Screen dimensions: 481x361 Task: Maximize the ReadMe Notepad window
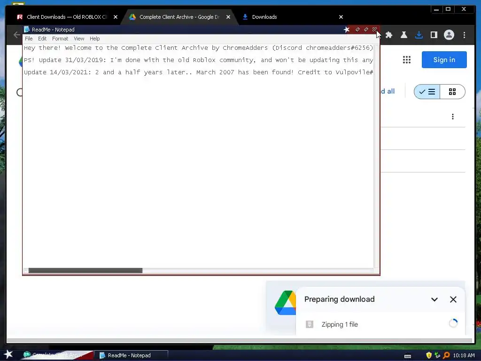[x=365, y=30]
